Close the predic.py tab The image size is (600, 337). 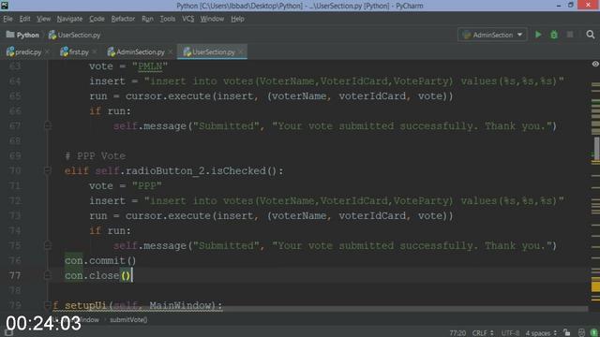pyautogui.click(x=47, y=51)
